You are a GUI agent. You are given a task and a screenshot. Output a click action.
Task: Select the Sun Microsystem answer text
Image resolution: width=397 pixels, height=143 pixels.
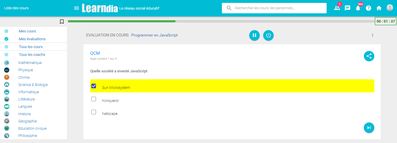(x=116, y=87)
